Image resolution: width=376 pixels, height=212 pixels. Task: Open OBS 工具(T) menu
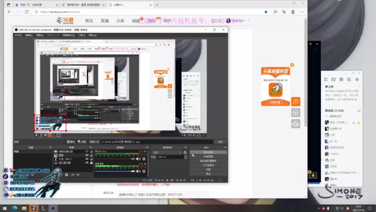click(x=82, y=35)
